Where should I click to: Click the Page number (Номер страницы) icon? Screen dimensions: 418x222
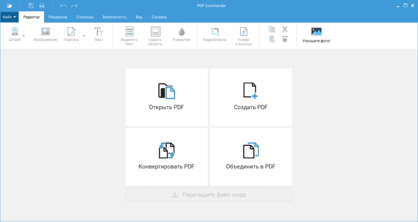point(244,32)
